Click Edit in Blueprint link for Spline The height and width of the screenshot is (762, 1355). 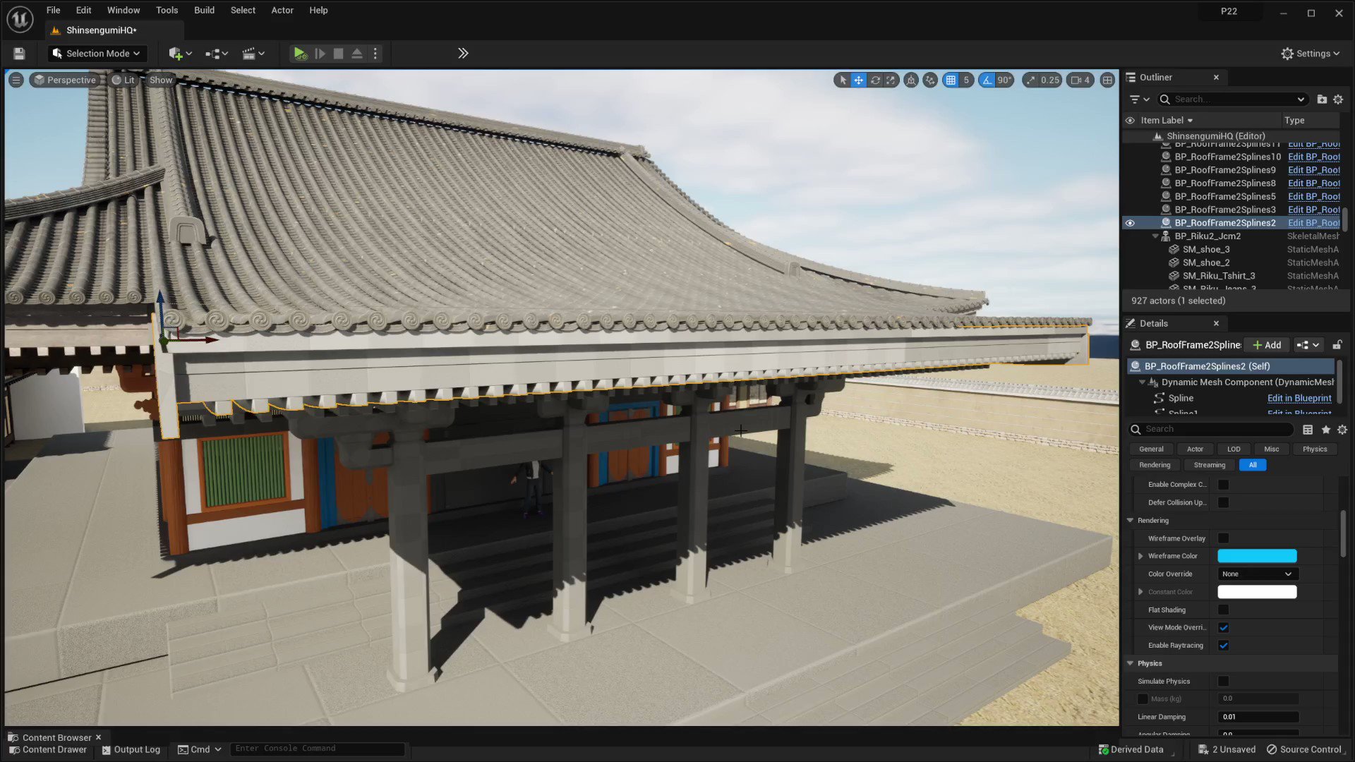pyautogui.click(x=1299, y=398)
